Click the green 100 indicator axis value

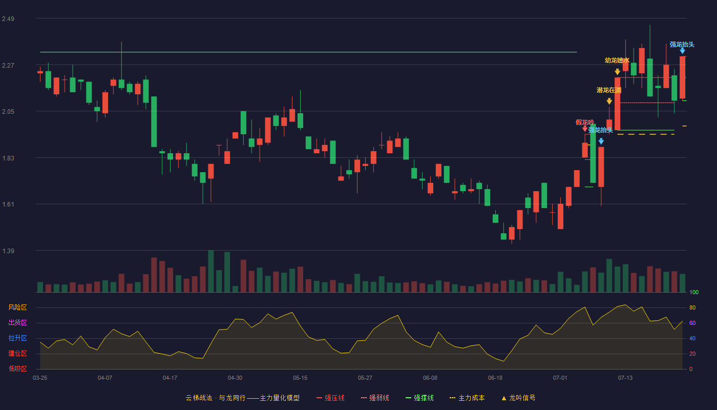coord(694,293)
